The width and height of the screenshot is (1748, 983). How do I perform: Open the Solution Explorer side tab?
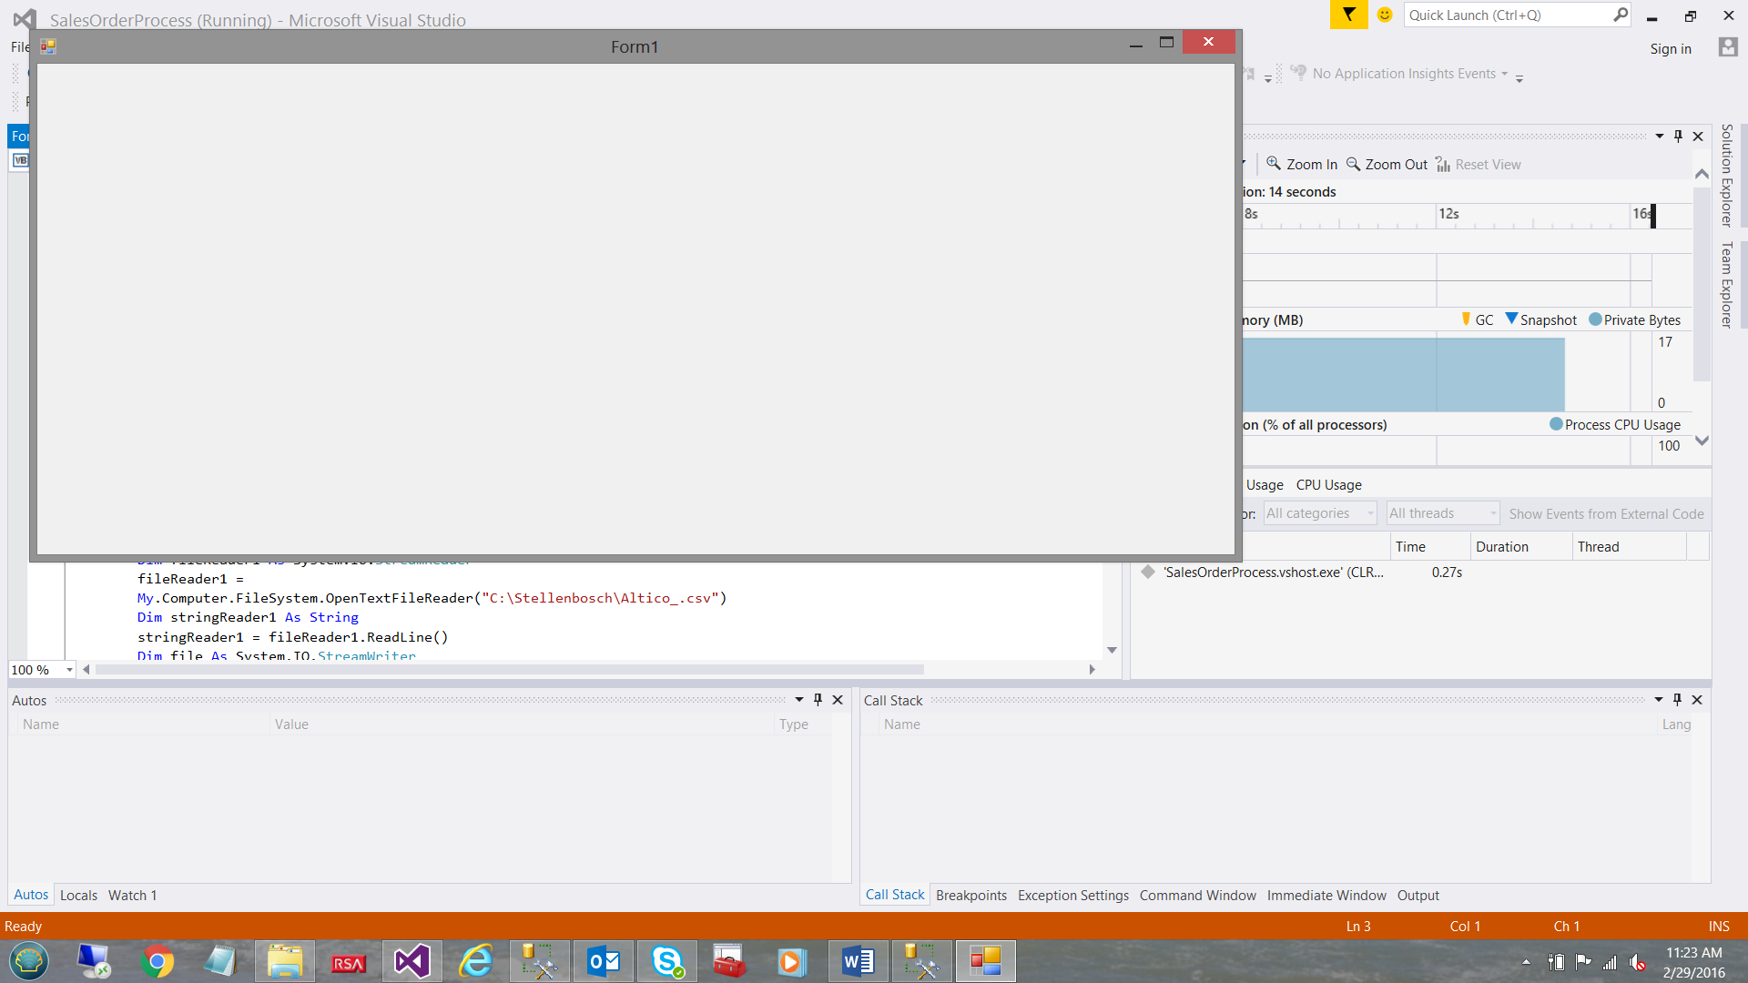1726,176
